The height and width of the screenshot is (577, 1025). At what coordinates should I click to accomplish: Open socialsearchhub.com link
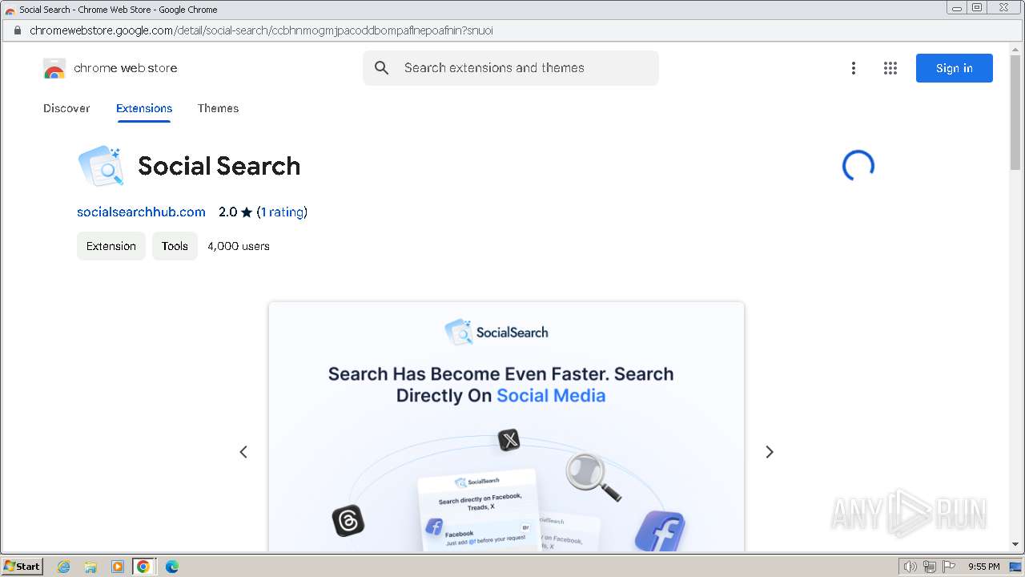[141, 212]
